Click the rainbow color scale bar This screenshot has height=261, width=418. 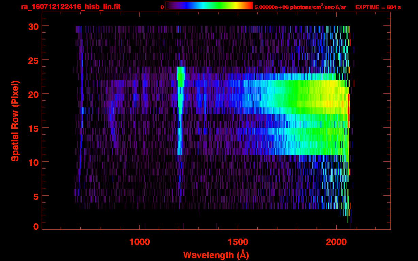(x=209, y=5)
